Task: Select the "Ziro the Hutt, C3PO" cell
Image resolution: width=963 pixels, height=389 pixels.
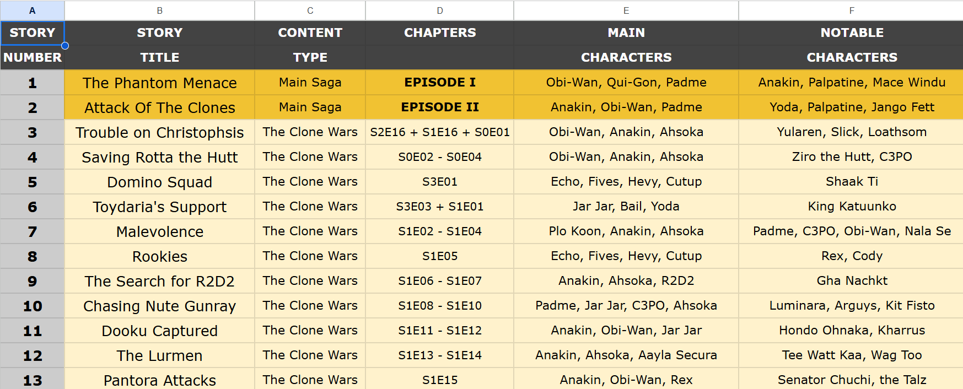Action: point(851,157)
